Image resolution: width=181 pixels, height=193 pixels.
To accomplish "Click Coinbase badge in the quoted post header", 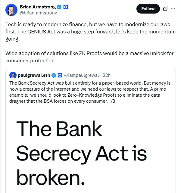I will [60, 75].
